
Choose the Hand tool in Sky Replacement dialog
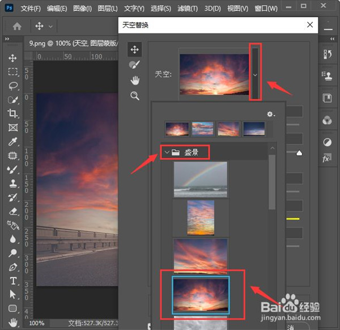(134, 80)
